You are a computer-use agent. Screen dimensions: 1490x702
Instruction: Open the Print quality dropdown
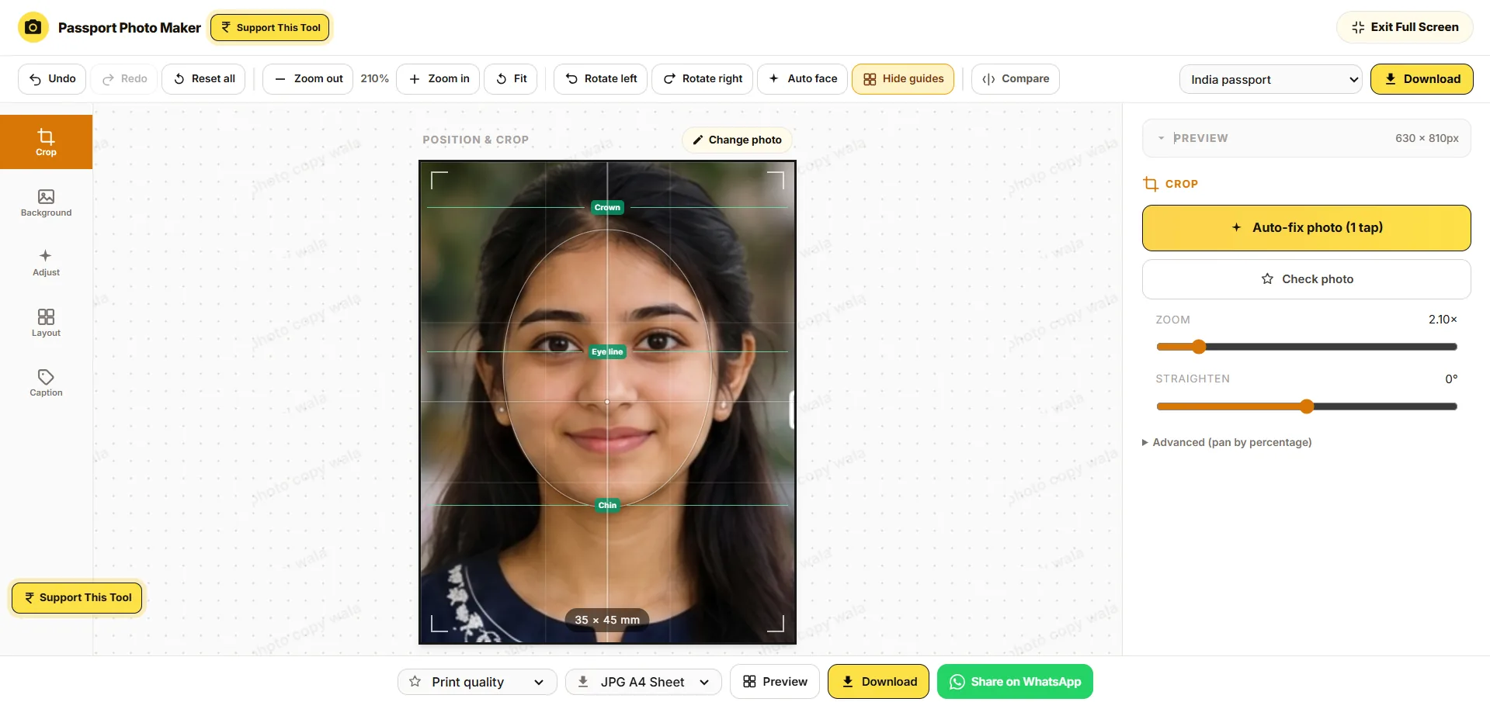pos(478,682)
